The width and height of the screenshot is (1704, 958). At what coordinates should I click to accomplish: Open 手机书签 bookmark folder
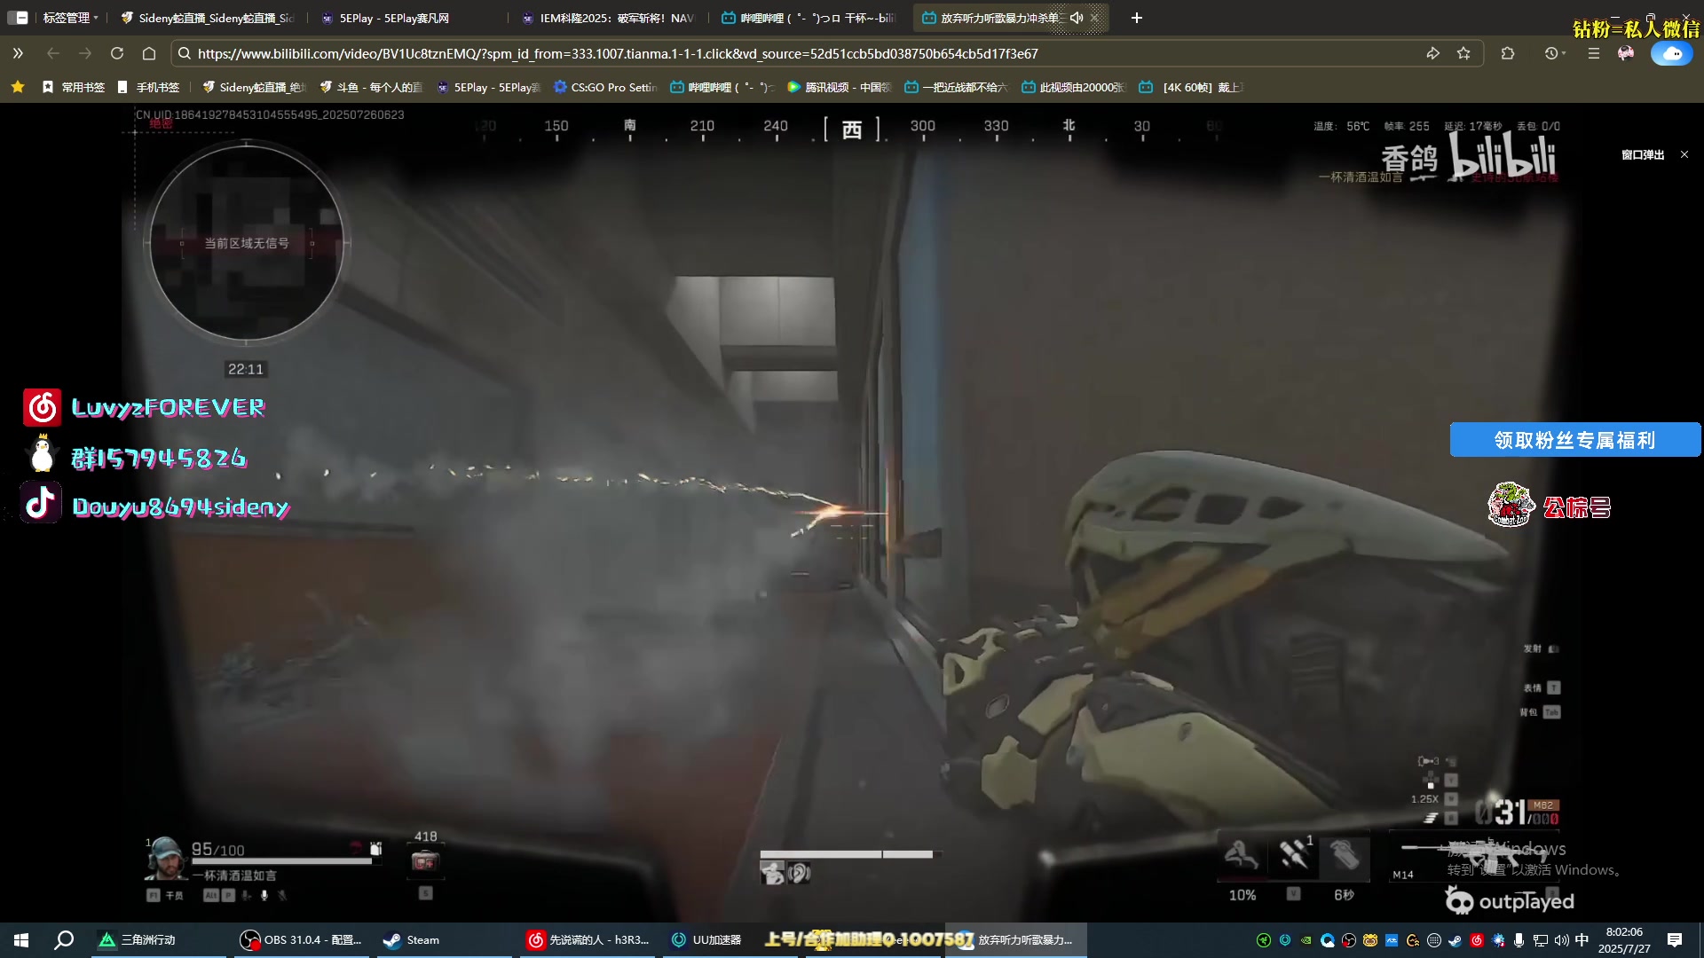(148, 87)
